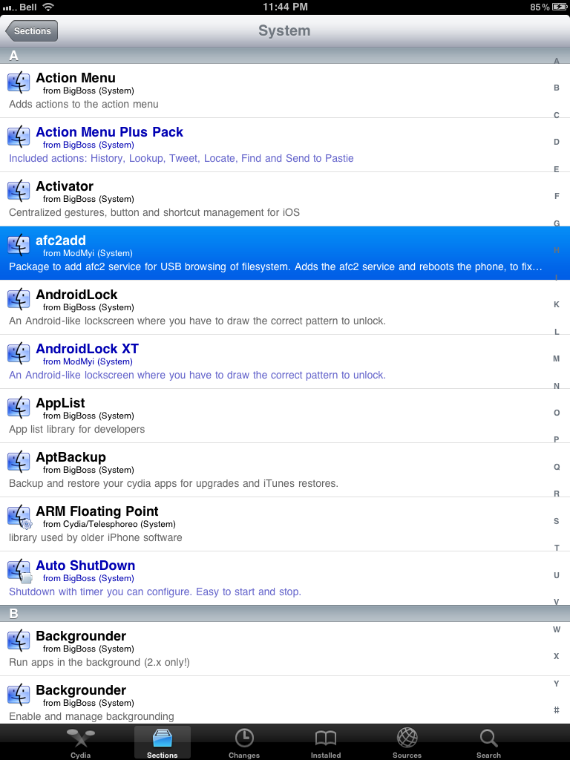
Task: Jump to letter K in index
Action: [557, 304]
